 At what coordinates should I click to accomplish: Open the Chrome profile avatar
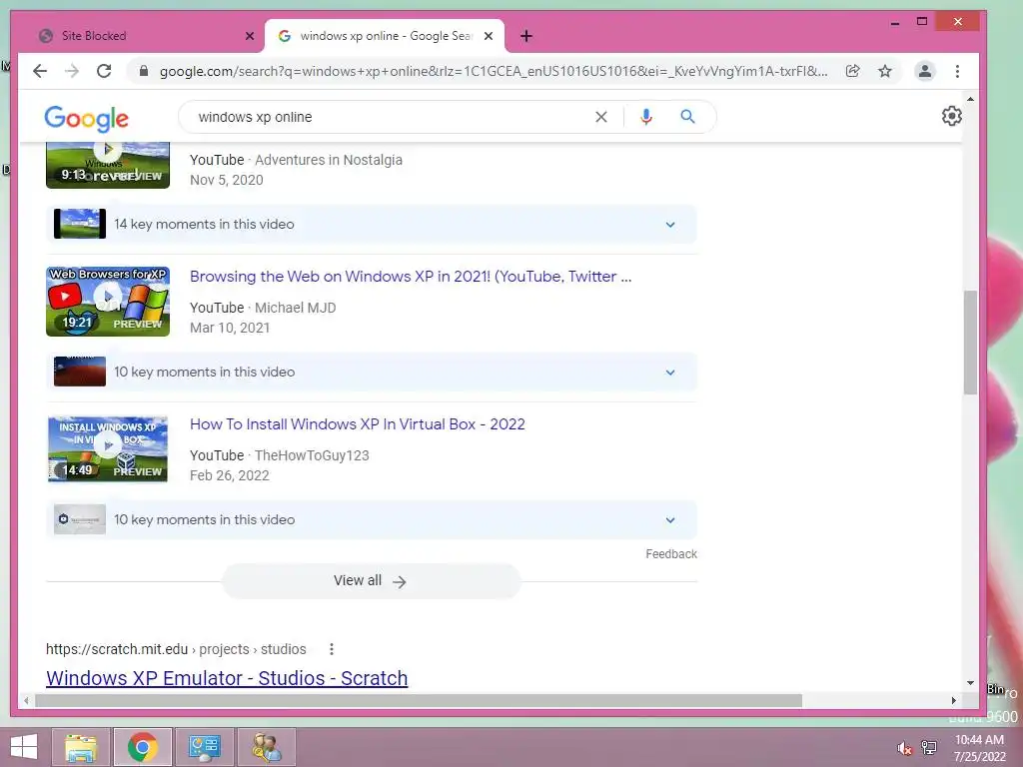(924, 71)
